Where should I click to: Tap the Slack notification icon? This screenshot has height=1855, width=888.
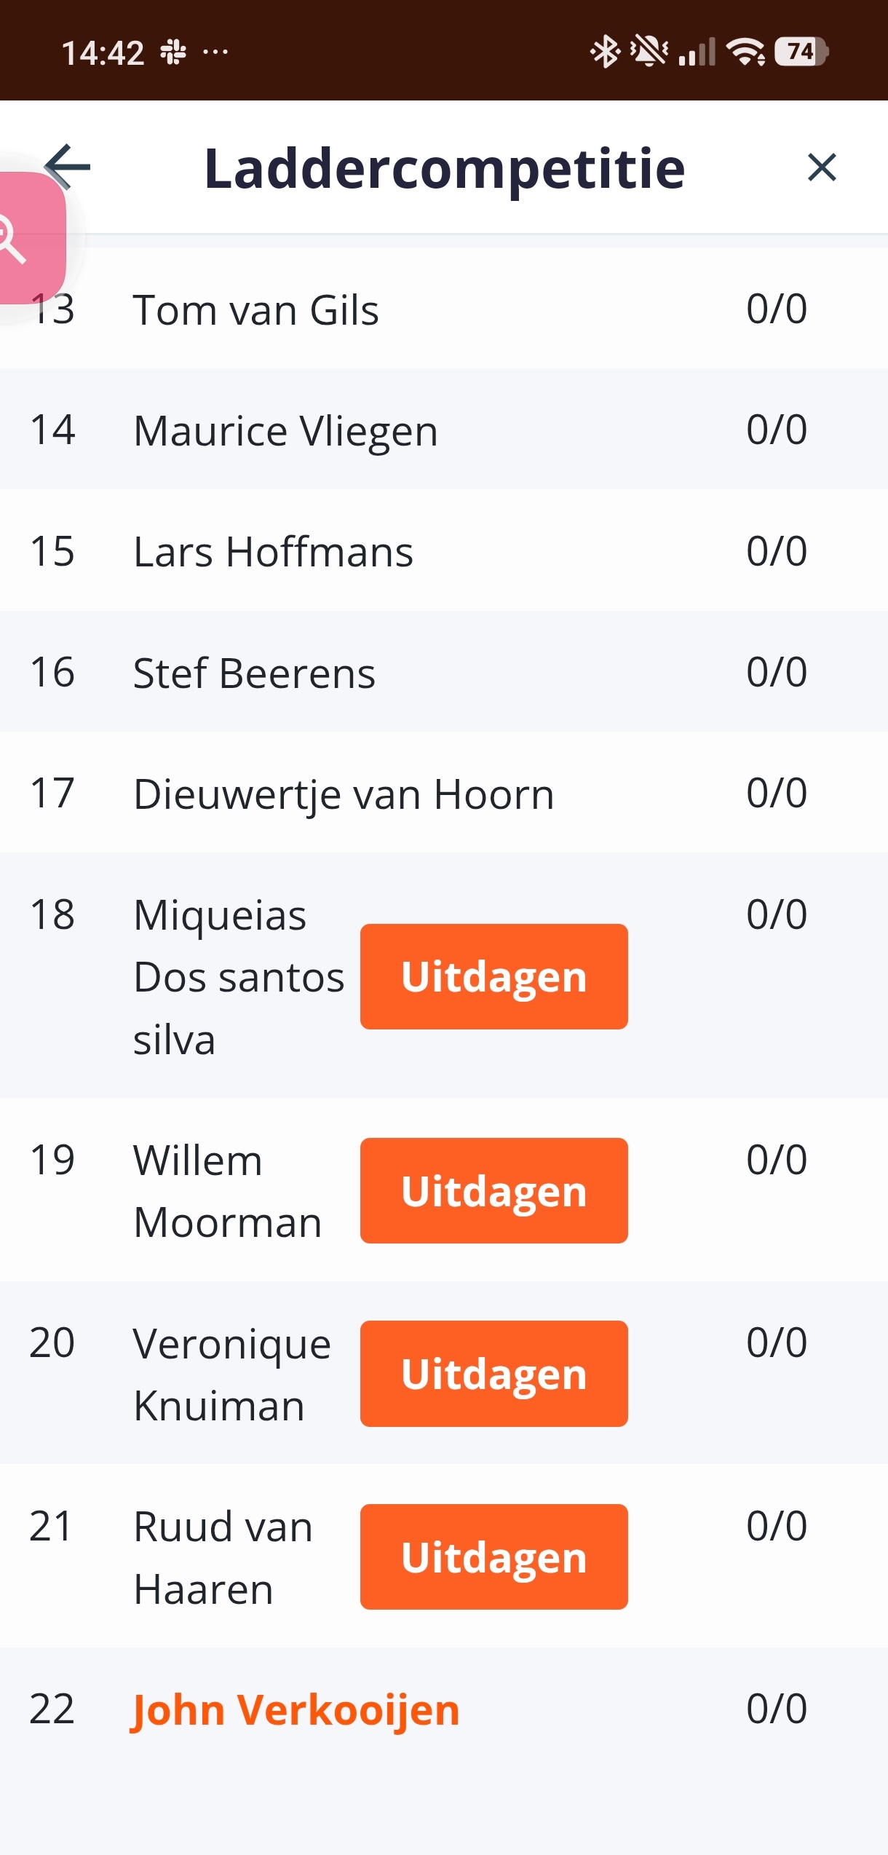coord(173,52)
